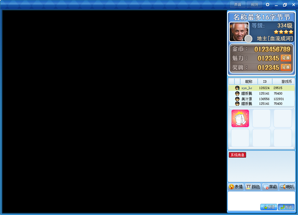This screenshot has height=215, width=298.
Task: Click the player name 名称最多16字节节
Action: (x=262, y=17)
